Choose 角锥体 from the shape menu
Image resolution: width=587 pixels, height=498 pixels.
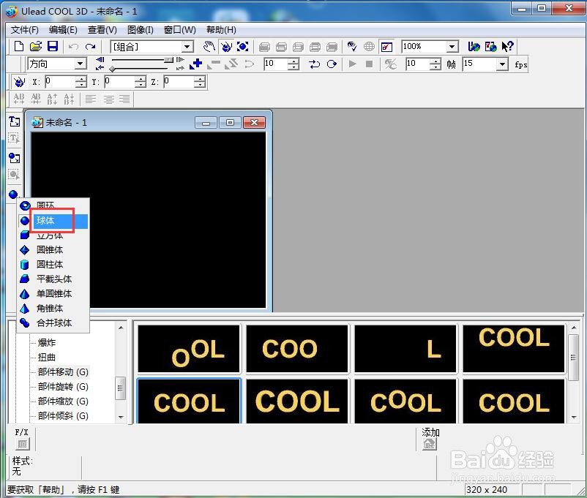click(53, 308)
